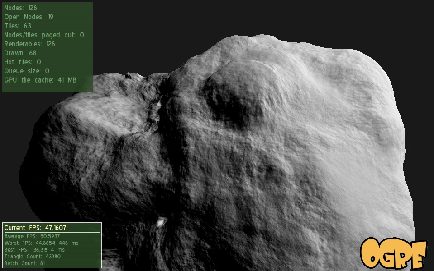Screen dimensions: 434x271
Task: Click 'Triangle Count: 43980' stat
Action: (33, 257)
